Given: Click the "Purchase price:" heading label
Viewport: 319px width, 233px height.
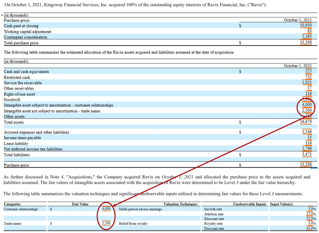Looking at the screenshot, I should 17,20.
